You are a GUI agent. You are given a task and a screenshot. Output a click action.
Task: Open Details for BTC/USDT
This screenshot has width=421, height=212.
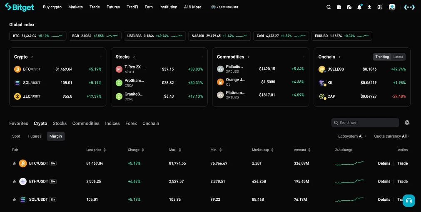tap(384, 163)
